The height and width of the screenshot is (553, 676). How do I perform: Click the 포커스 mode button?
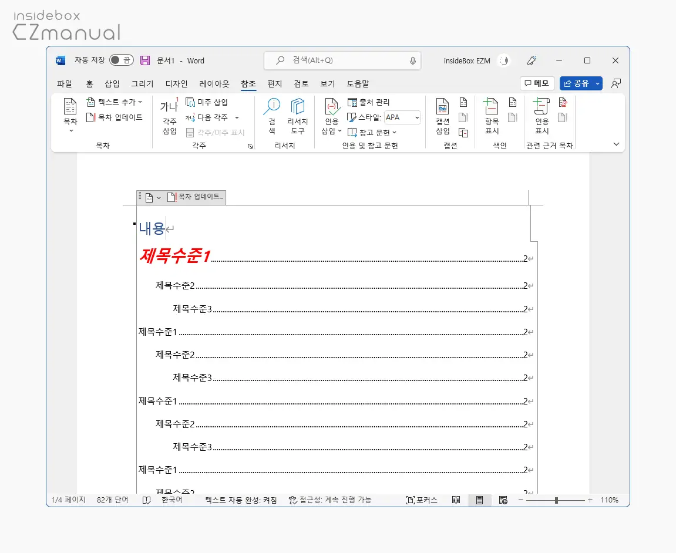(422, 500)
